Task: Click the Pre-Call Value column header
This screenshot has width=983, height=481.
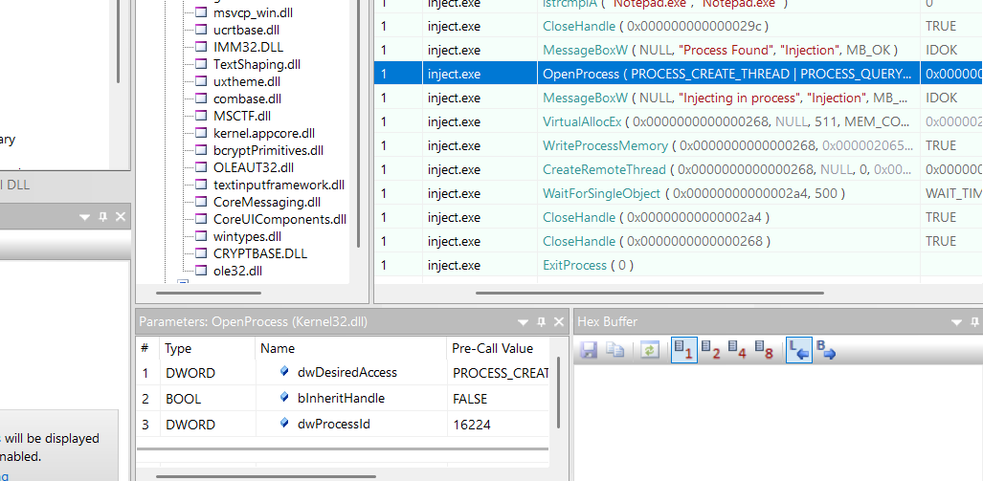Action: tap(492, 348)
